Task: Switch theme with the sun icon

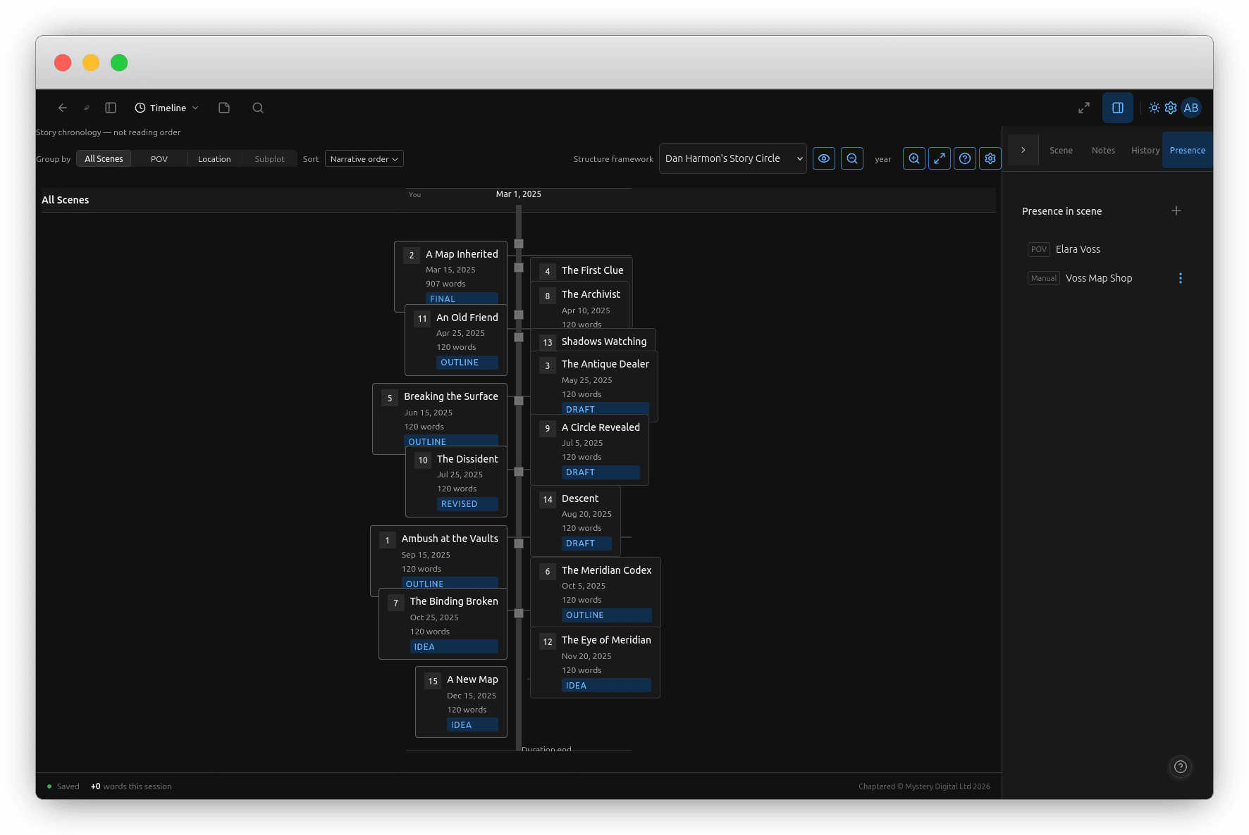Action: pos(1155,108)
